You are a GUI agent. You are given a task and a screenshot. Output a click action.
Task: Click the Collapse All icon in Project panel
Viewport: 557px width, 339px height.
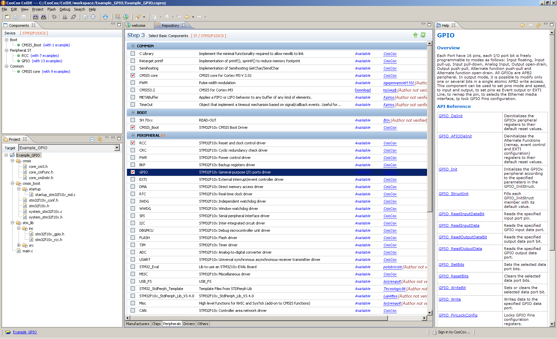(92, 139)
